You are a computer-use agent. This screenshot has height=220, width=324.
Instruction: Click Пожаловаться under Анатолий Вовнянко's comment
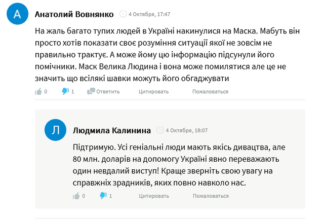210,91
